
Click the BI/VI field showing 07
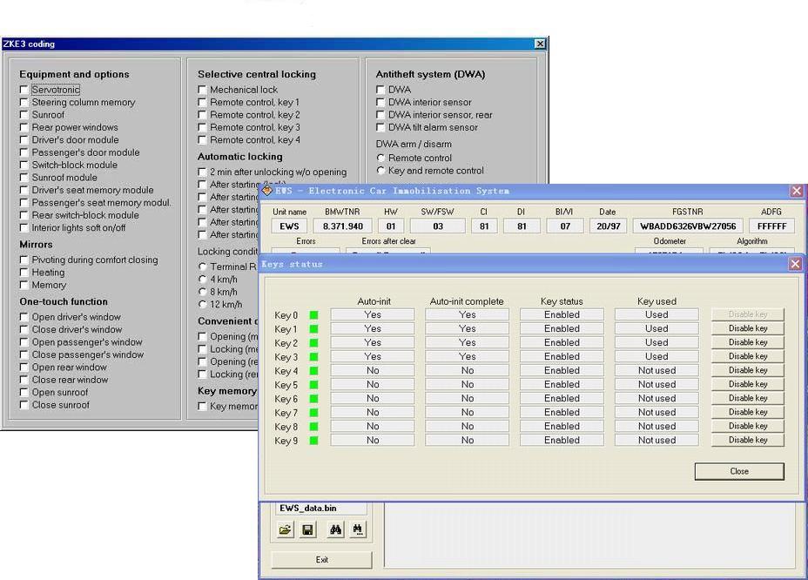click(x=565, y=226)
